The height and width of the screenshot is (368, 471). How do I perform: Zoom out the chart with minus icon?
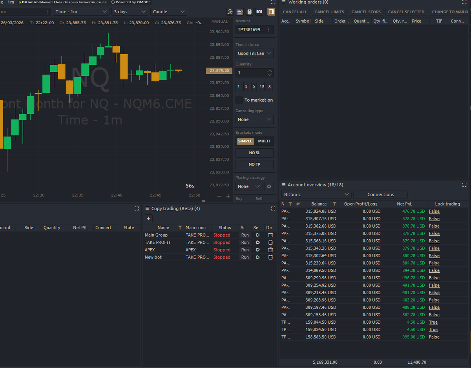point(219,196)
